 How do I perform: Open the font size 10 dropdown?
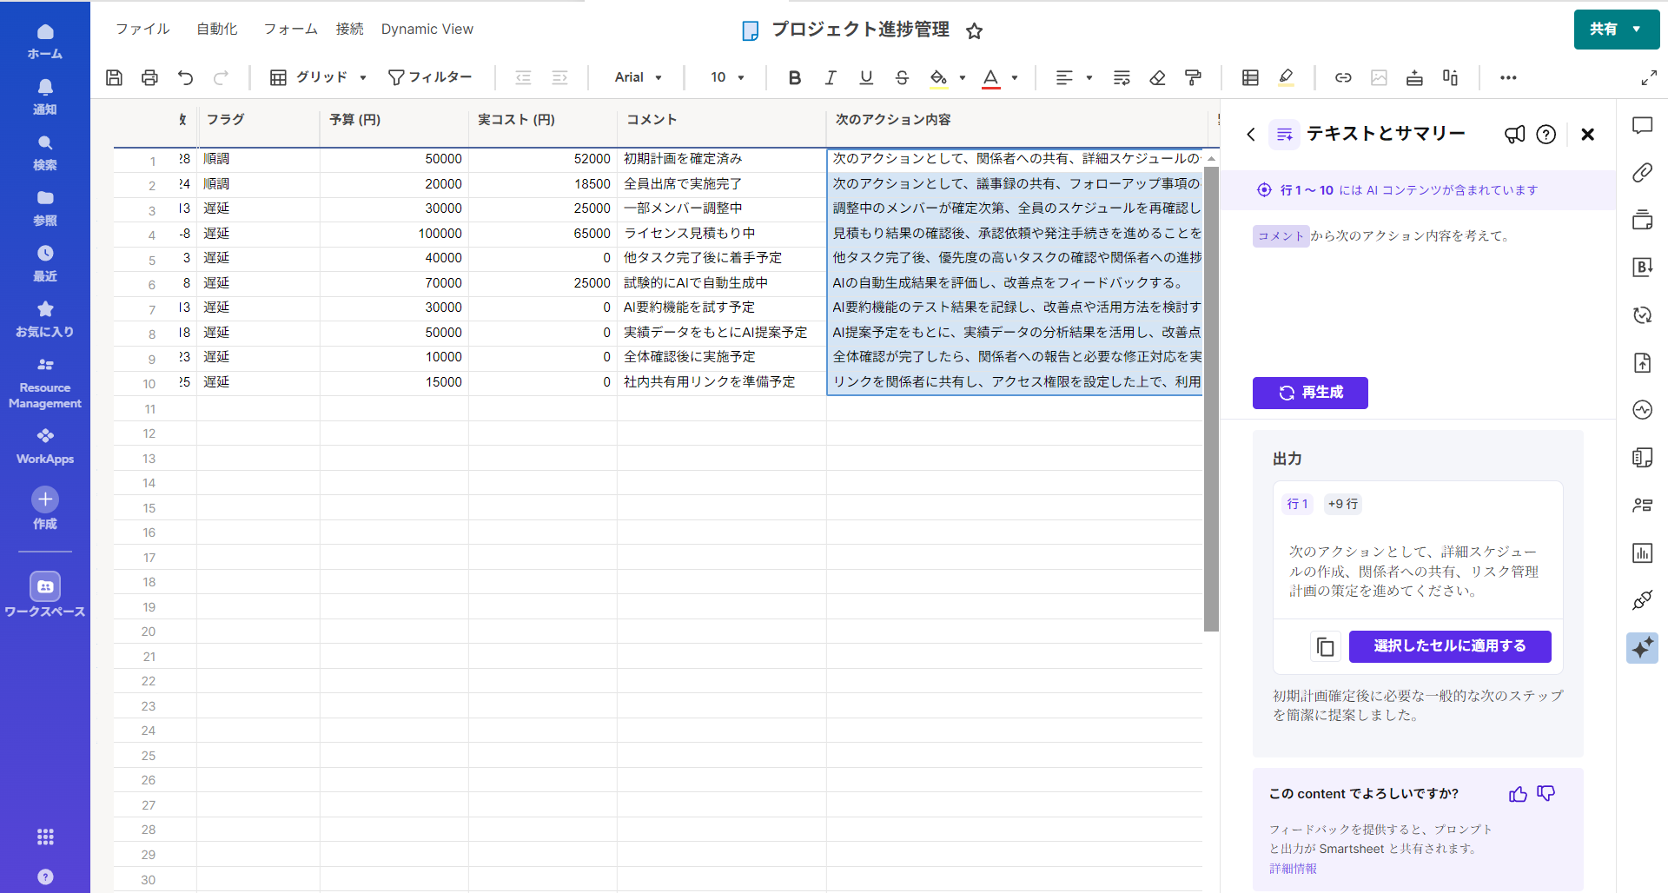click(727, 77)
